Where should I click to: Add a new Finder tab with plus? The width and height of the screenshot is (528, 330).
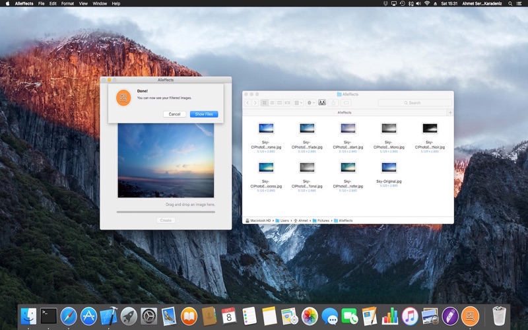coord(450,113)
